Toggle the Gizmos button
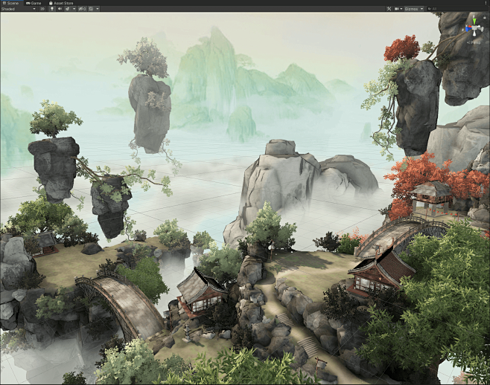Screen dimensions: 490x385 point(411,9)
